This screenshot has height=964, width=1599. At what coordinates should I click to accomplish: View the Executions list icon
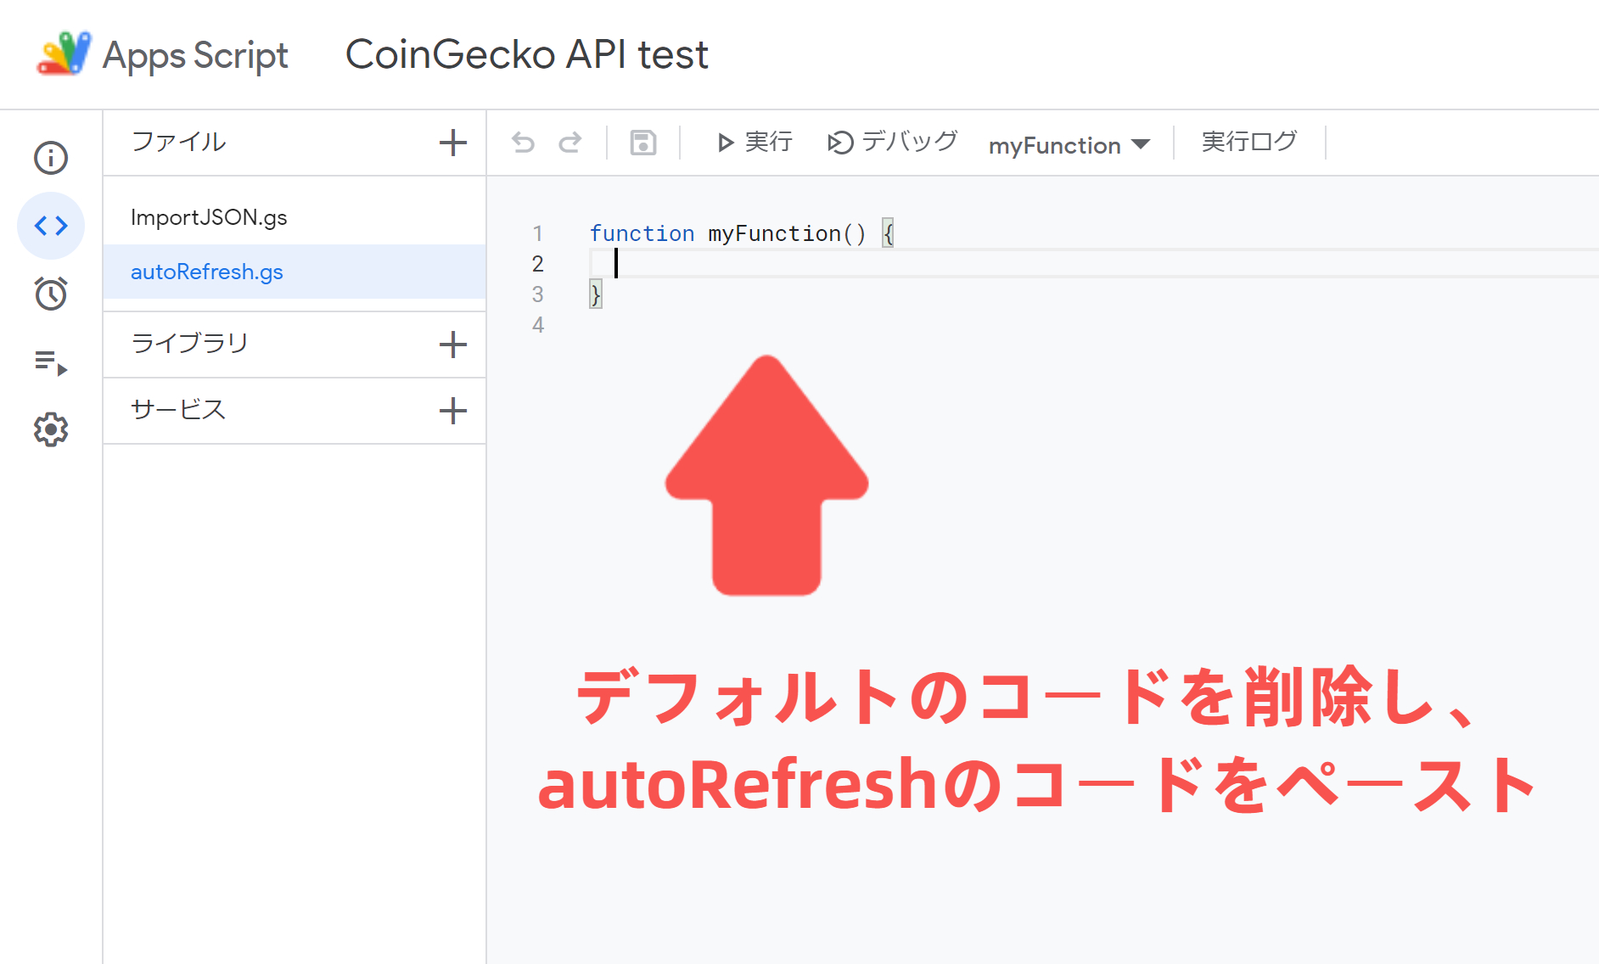tap(51, 361)
